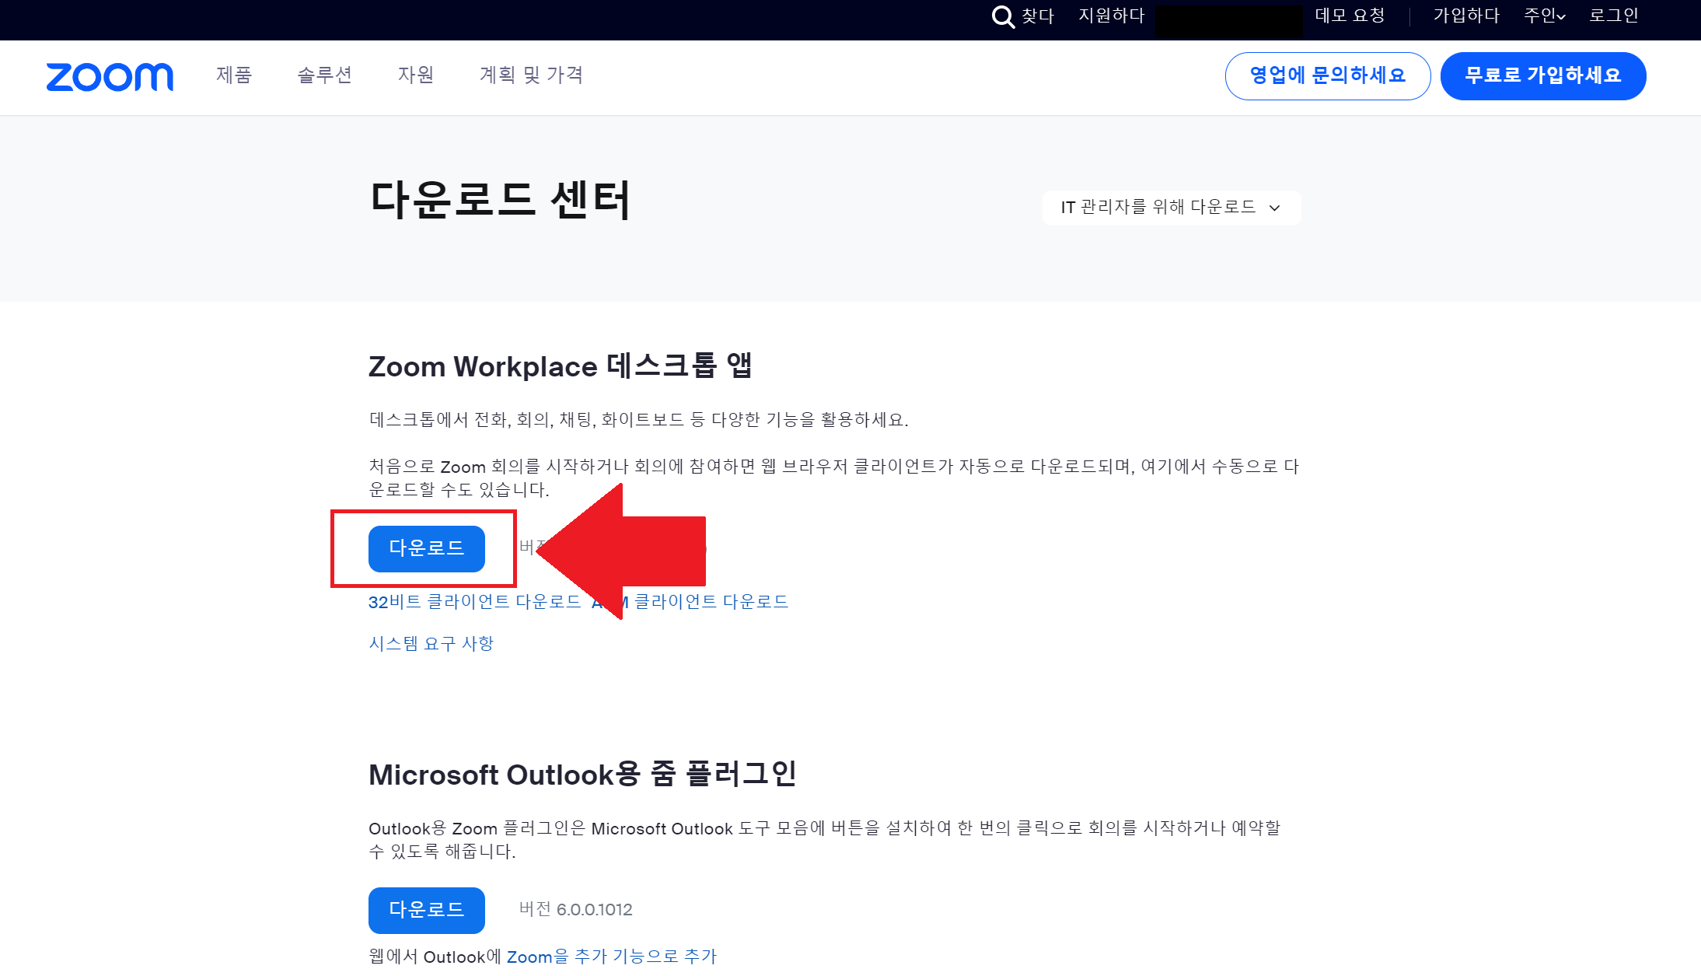Screen dimensions: 1701x976
Task: Click 다운로드 for the Microsoft Outlook plugin
Action: coord(426,910)
